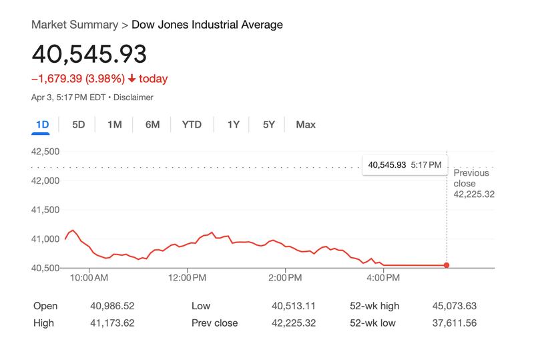Click the red endpoint dot on chart
This screenshot has height=342, width=534.
446,265
